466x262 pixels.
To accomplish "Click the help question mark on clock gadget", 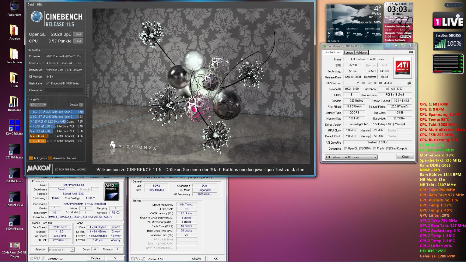I will tap(386, 4).
